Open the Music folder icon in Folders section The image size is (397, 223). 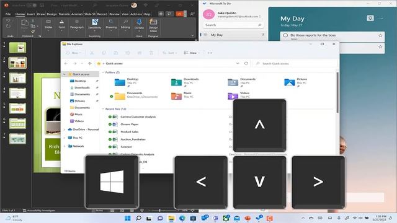click(x=176, y=96)
